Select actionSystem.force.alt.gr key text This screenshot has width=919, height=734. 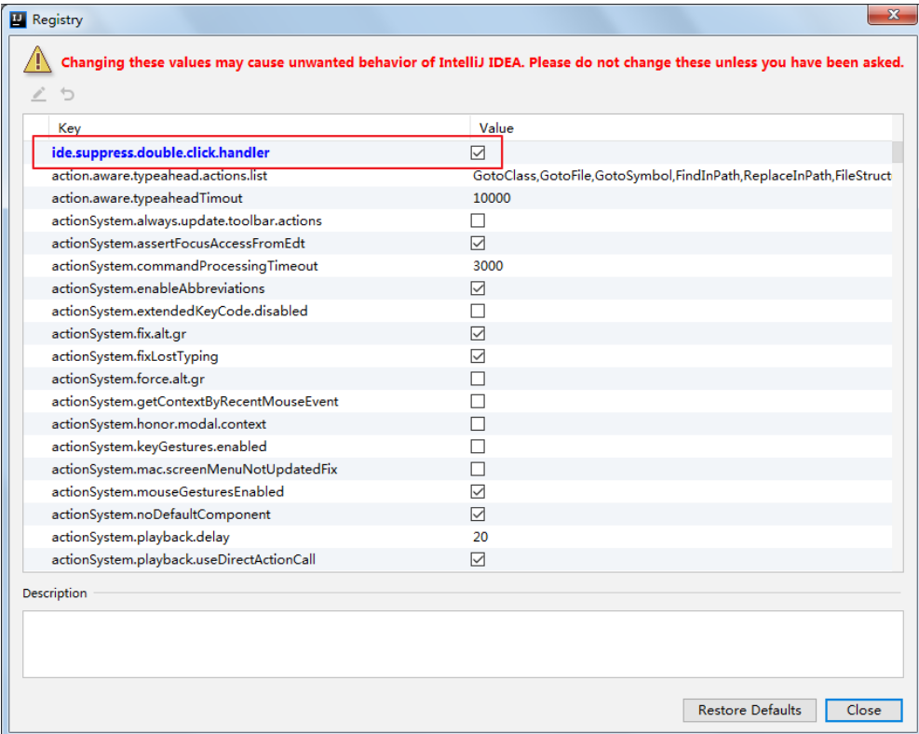[x=128, y=379]
